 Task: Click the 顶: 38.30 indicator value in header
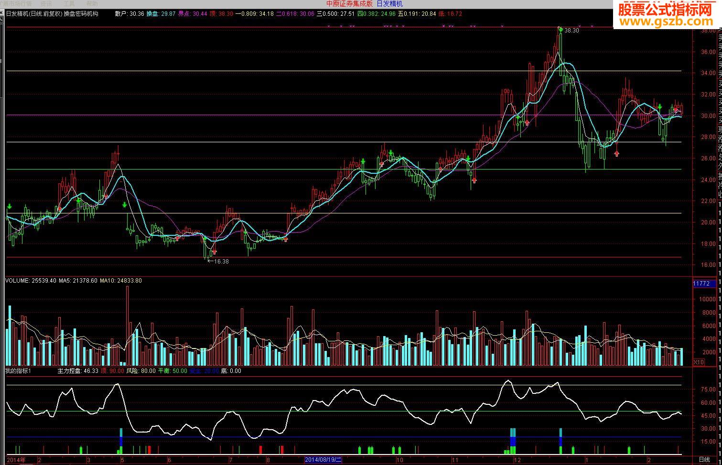click(x=222, y=14)
